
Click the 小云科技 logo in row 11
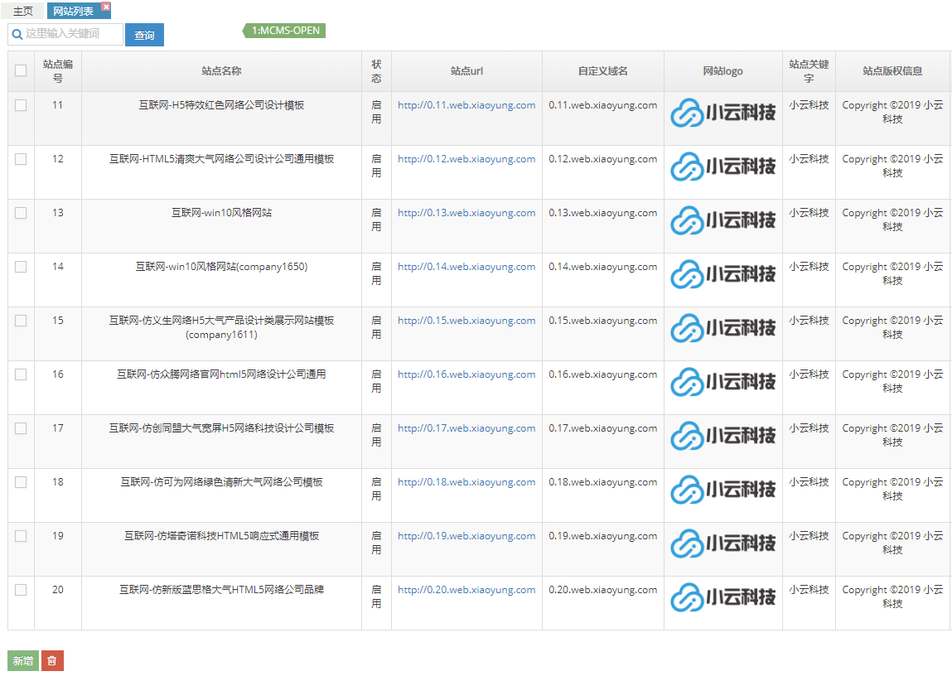pos(722,113)
